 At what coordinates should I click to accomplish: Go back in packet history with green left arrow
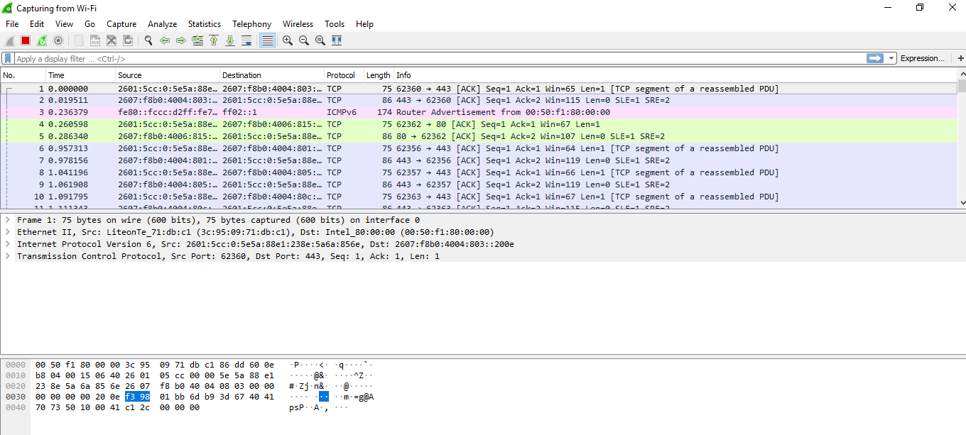pyautogui.click(x=165, y=40)
